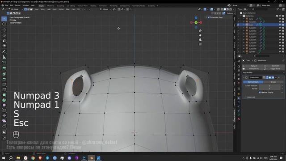This screenshot has height=161, width=286.
Task: Hide the Cylinder object in outliner
Action: [280, 52]
